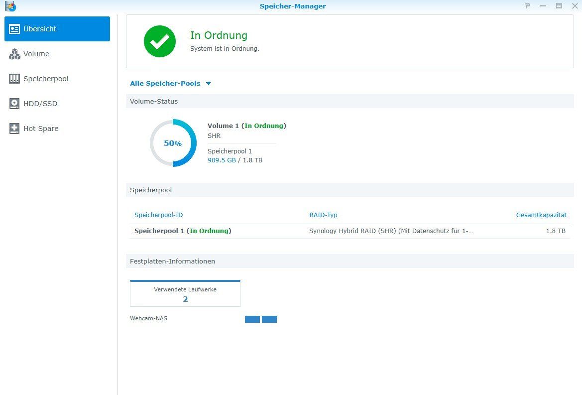Click the System ist in Ordnung message

[225, 49]
